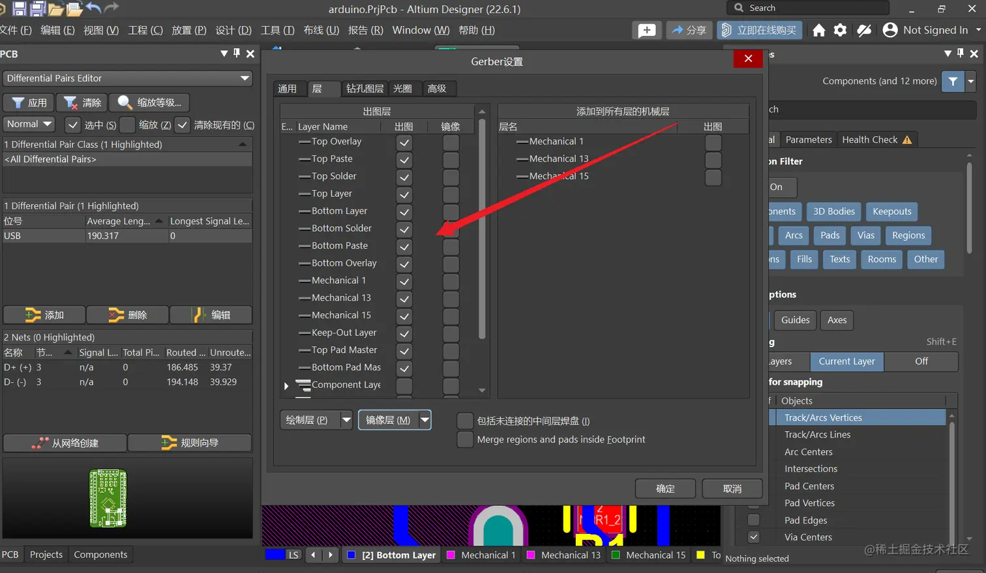Open the 镜像层 (M) dropdown arrow
This screenshot has width=986, height=573.
point(425,420)
